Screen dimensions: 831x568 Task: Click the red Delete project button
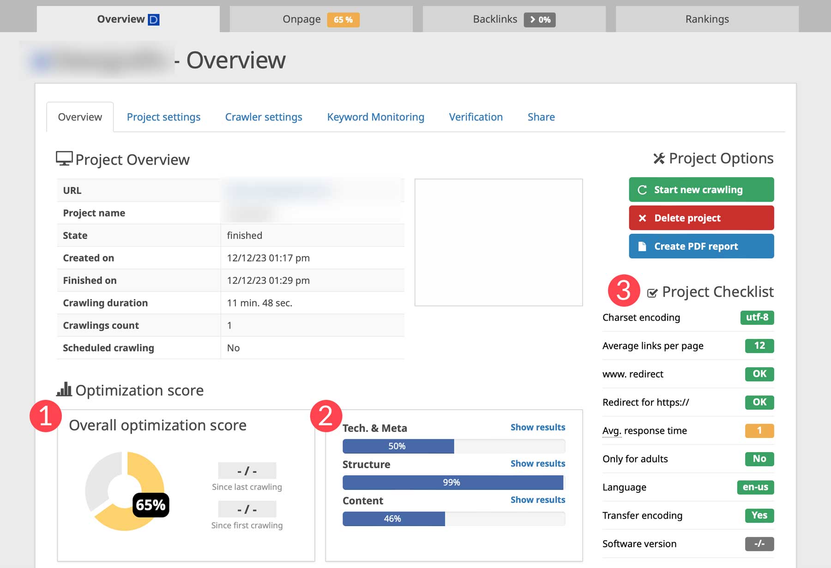(701, 218)
